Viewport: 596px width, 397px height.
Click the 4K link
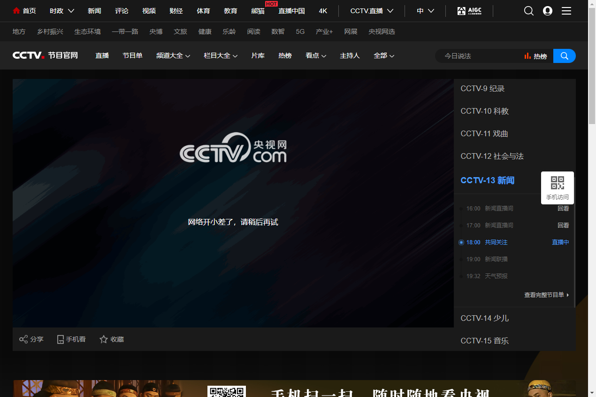click(323, 11)
